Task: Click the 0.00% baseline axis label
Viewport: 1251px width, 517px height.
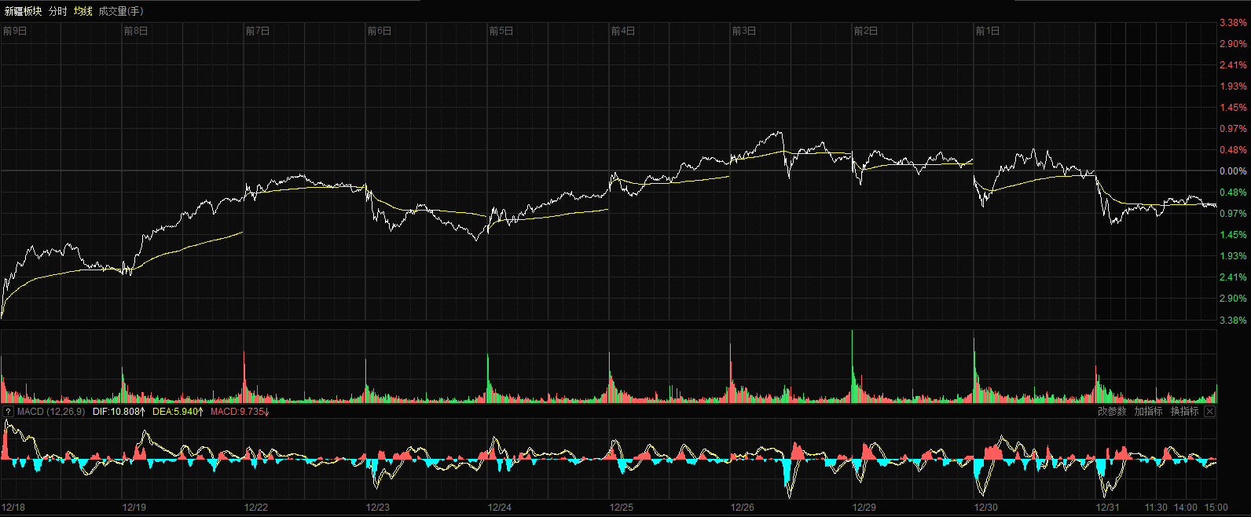Action: (x=1233, y=171)
